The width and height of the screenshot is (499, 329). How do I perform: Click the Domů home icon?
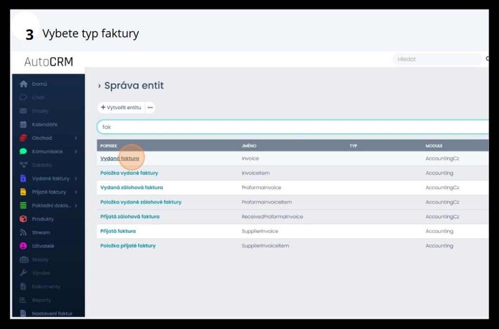point(23,84)
